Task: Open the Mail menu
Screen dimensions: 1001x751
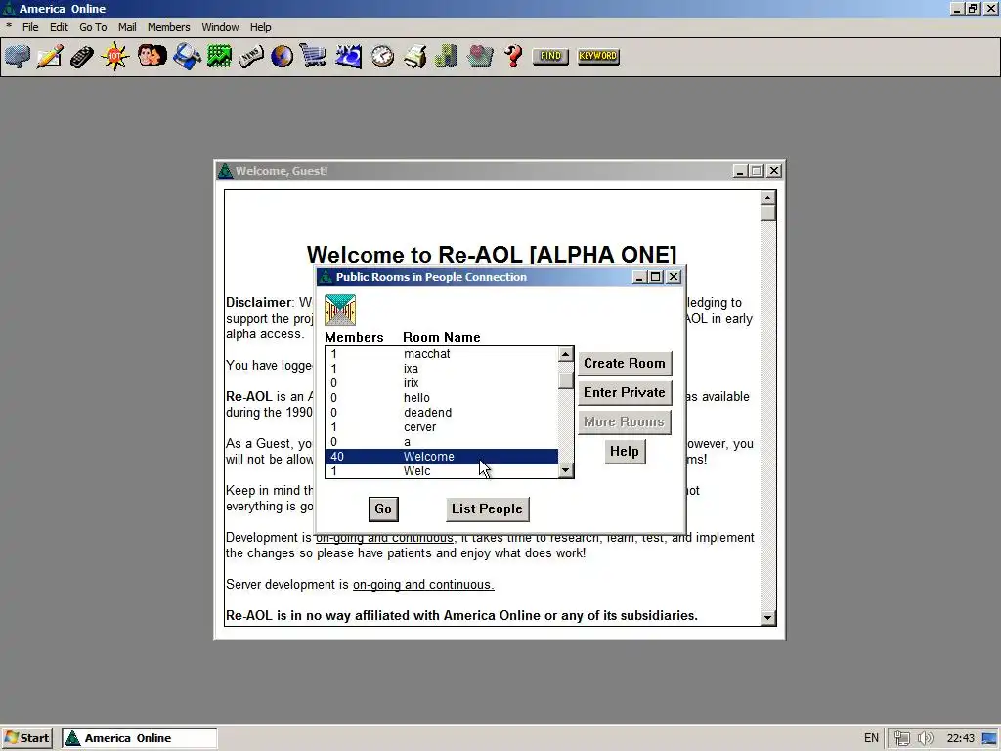Action: pyautogui.click(x=127, y=27)
